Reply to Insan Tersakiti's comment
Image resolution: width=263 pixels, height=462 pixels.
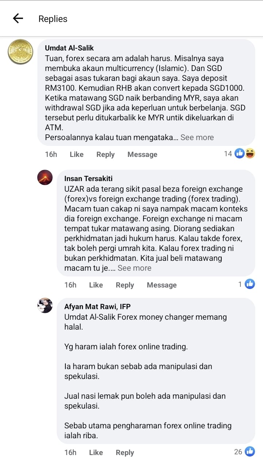point(125,285)
